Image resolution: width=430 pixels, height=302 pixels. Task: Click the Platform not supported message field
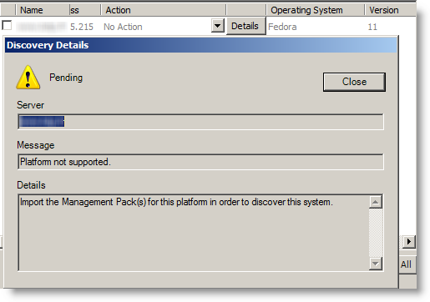[200, 162]
